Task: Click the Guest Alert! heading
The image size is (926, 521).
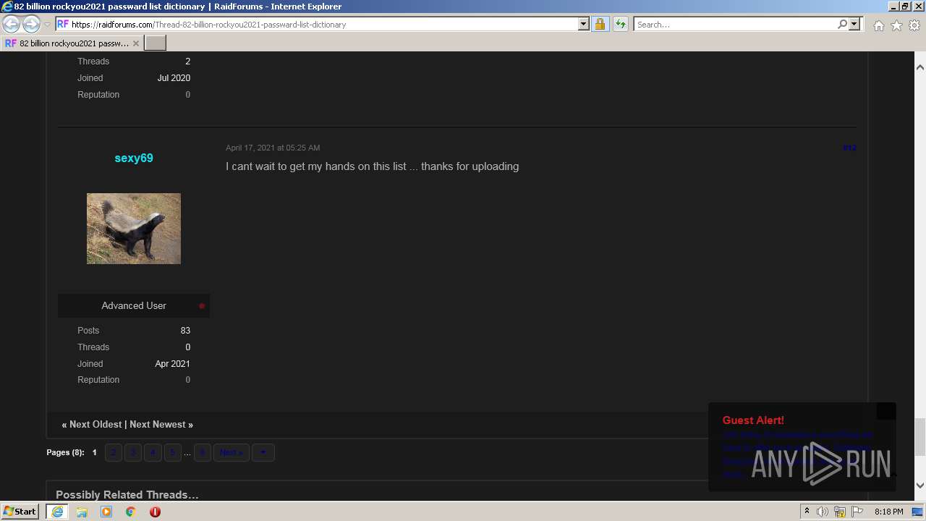Action: tap(753, 420)
